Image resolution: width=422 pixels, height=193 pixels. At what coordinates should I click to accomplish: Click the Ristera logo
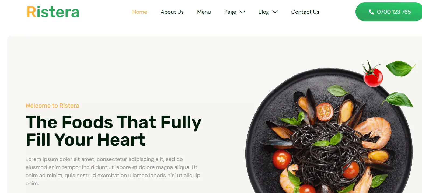pos(53,12)
